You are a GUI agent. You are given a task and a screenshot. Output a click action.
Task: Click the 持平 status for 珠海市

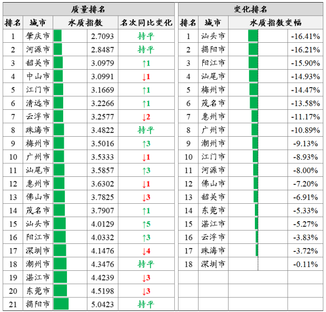(x=146, y=130)
